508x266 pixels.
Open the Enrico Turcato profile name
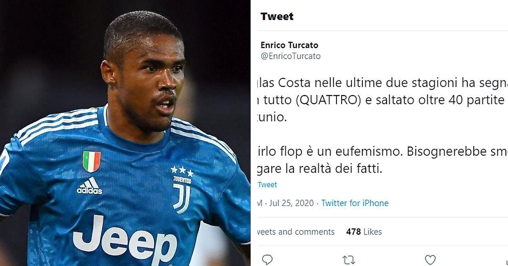(x=290, y=45)
